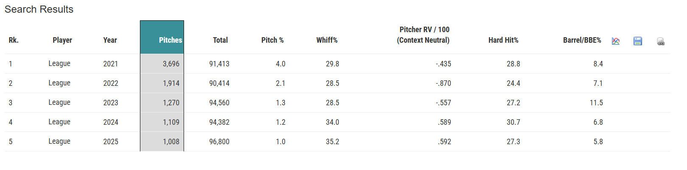
Task: Sort by Pitcher RV / 100 header
Action: (424, 35)
